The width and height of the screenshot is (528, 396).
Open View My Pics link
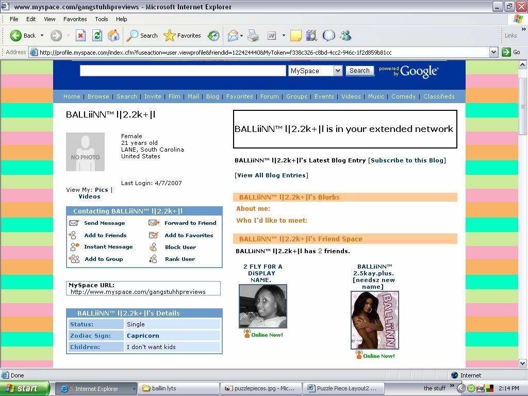[x=102, y=190]
